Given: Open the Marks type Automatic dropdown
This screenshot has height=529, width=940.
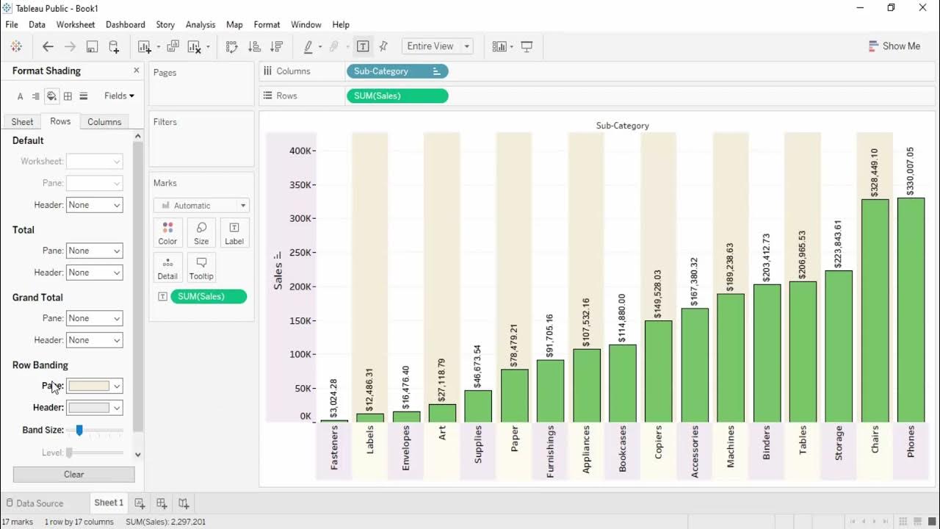Looking at the screenshot, I should click(x=202, y=206).
